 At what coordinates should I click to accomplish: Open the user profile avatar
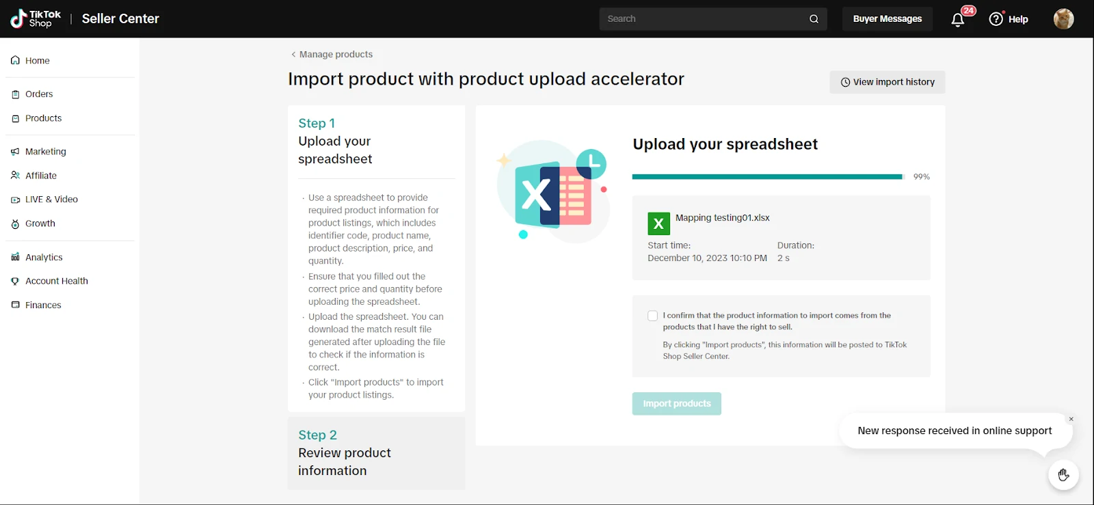[1063, 19]
